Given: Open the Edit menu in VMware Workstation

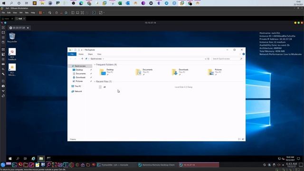Looking at the screenshot, I should tap(9, 13).
